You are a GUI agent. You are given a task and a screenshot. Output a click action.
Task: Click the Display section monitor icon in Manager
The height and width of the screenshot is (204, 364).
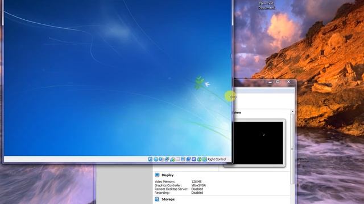pyautogui.click(x=157, y=175)
